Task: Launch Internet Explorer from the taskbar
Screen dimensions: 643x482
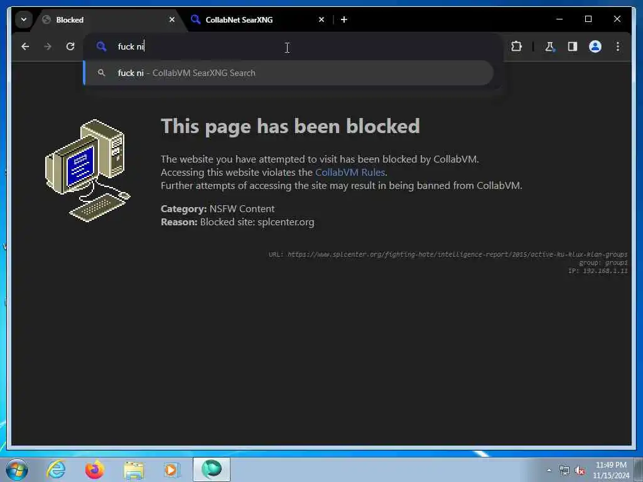Action: pyautogui.click(x=56, y=469)
